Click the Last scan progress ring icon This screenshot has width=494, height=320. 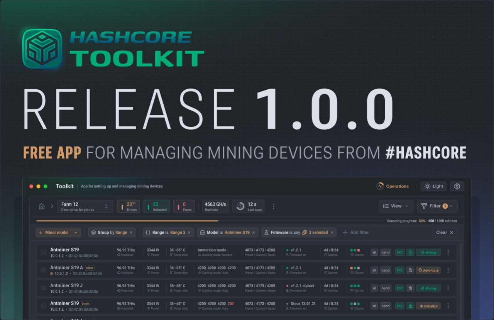240,206
